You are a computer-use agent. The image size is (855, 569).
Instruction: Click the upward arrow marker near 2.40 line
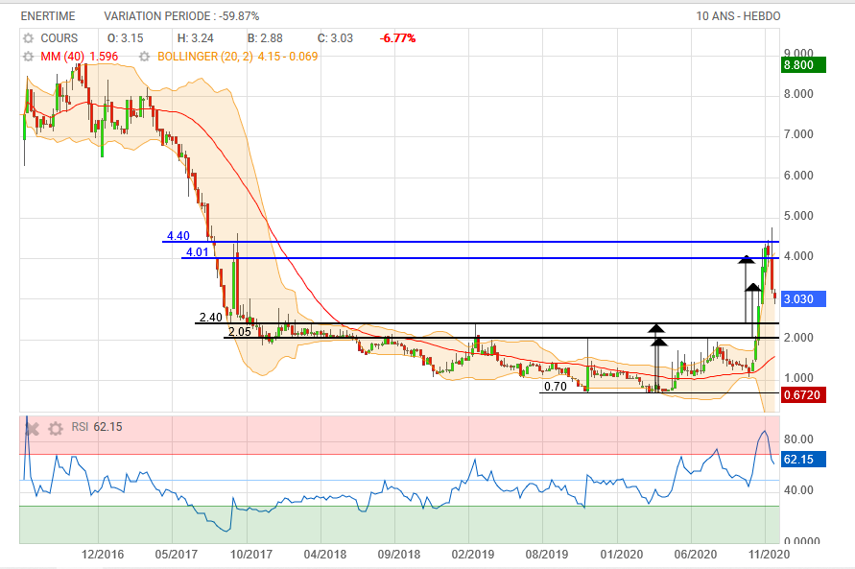[x=656, y=328]
